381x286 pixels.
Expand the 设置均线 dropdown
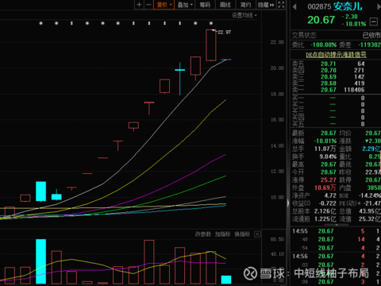(244, 15)
